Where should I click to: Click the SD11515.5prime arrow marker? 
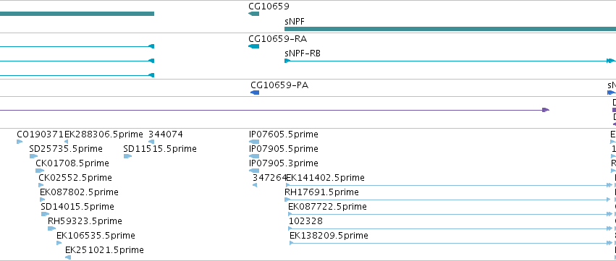(x=127, y=156)
